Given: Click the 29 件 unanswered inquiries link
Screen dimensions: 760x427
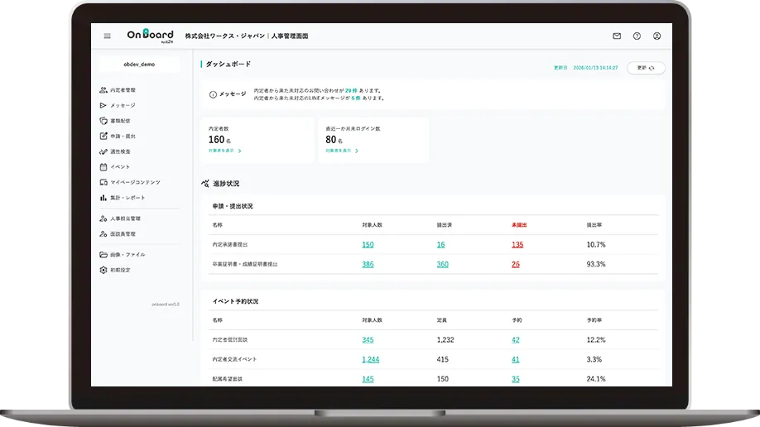Looking at the screenshot, I should [351, 90].
